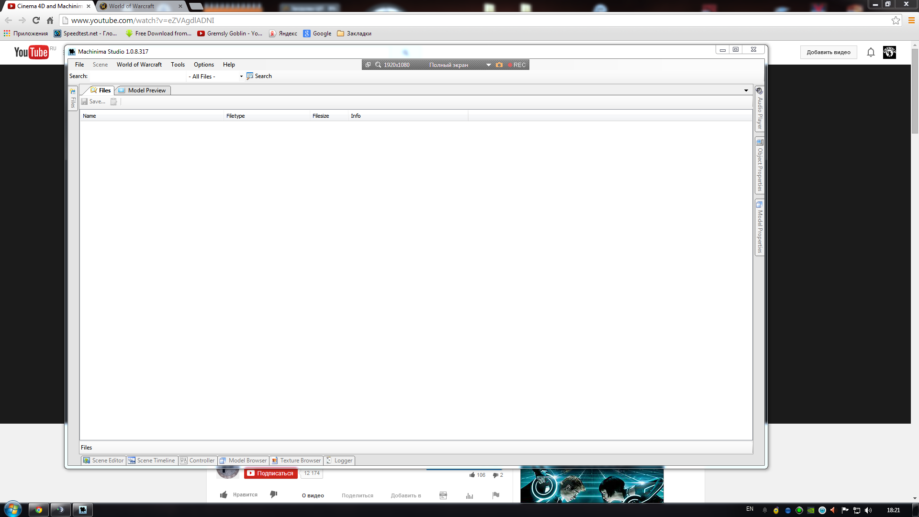Click the thumbs-down dislike icon
This screenshot has width=919, height=517.
pos(274,495)
